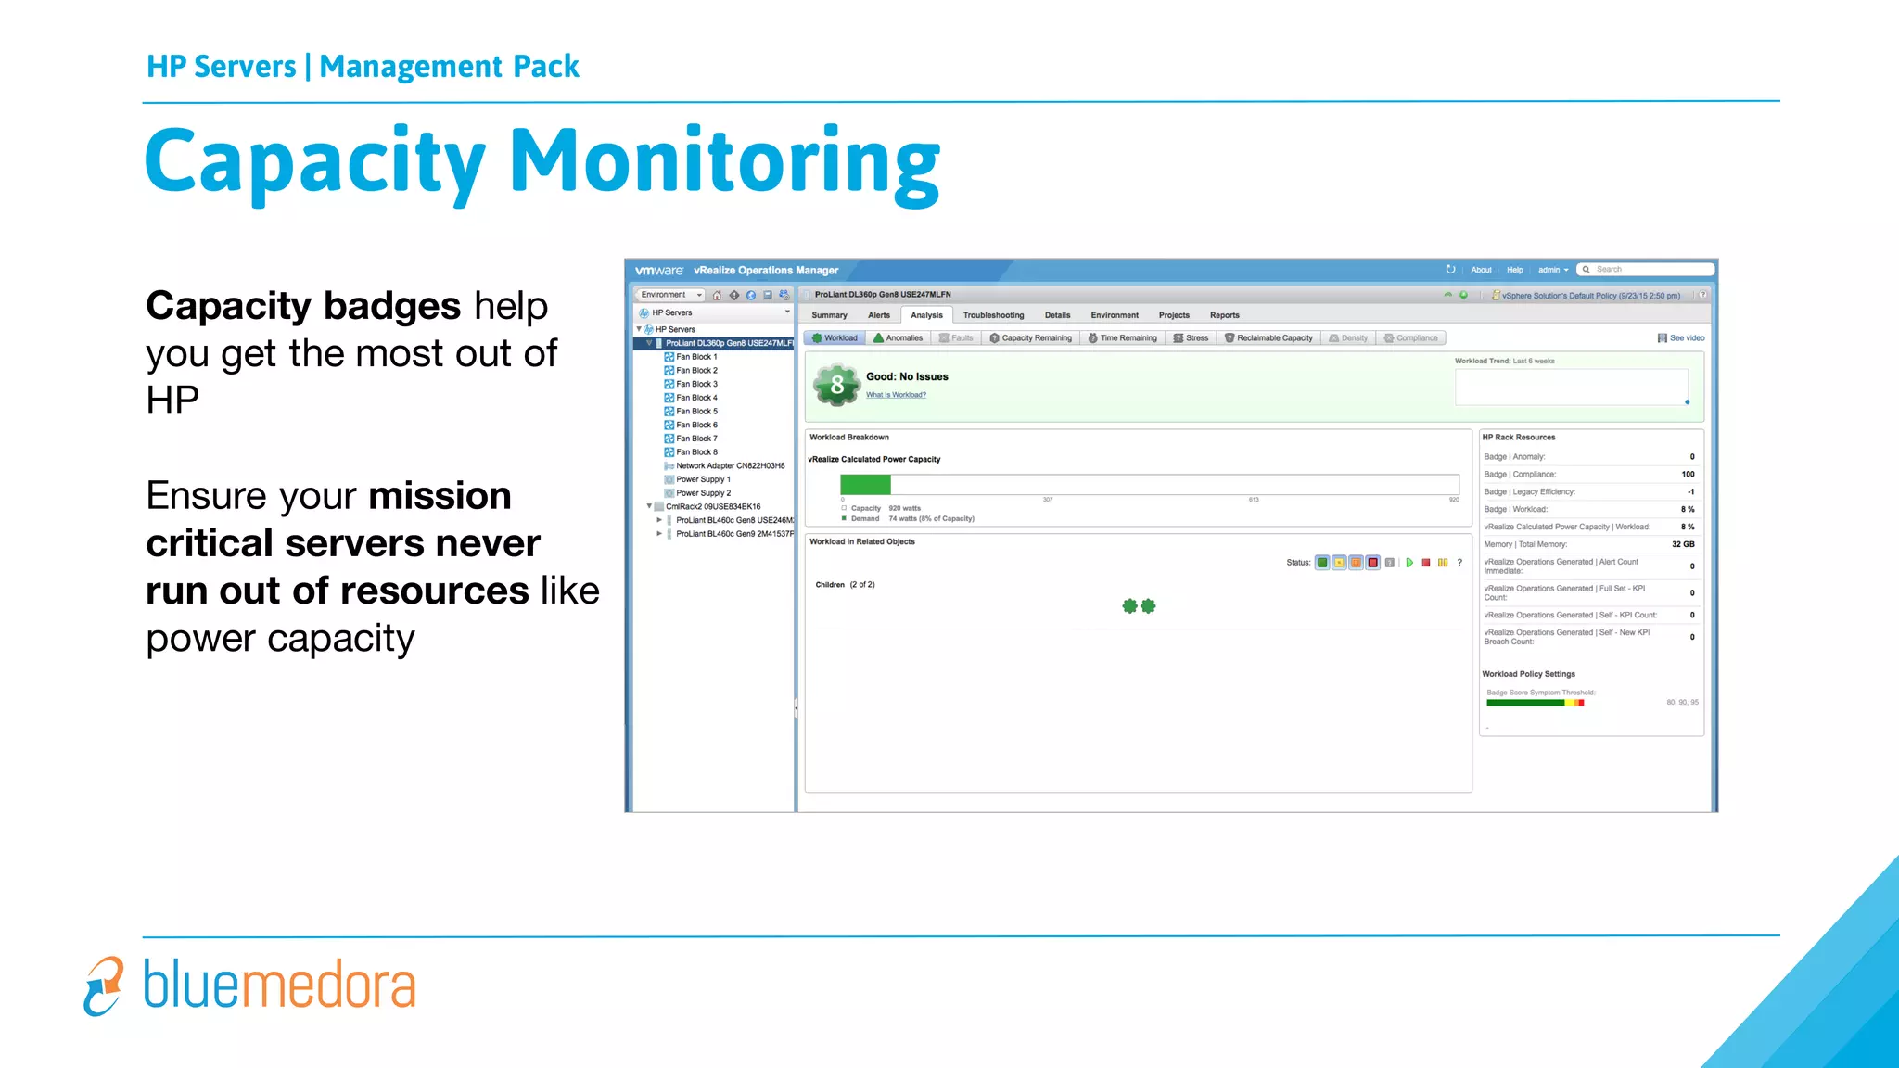The width and height of the screenshot is (1899, 1068).
Task: Open the vSphere Solution's Default Policy link
Action: pyautogui.click(x=1591, y=296)
